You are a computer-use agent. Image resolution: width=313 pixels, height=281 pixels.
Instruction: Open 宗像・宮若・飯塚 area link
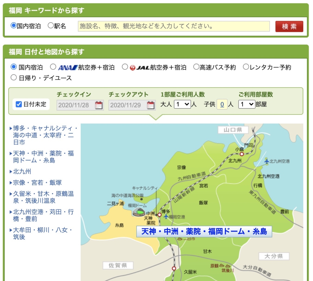click(x=37, y=183)
